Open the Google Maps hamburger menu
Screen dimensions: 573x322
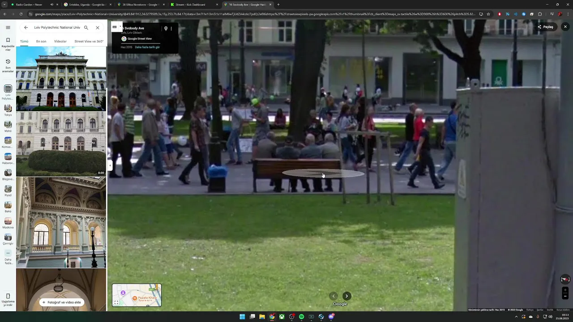coord(8,28)
